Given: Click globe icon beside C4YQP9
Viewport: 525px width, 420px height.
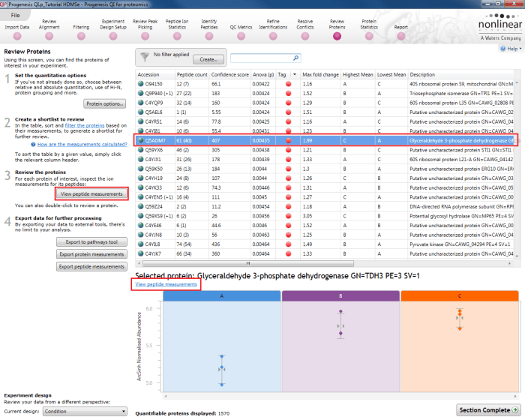Looking at the screenshot, I should [141, 103].
